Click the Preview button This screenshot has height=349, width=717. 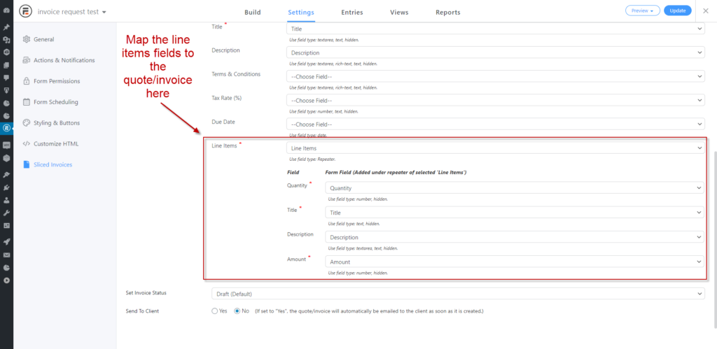[x=643, y=10]
